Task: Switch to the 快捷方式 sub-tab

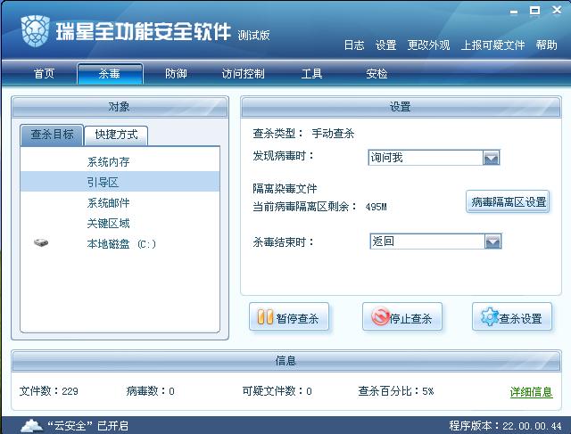Action: [116, 135]
